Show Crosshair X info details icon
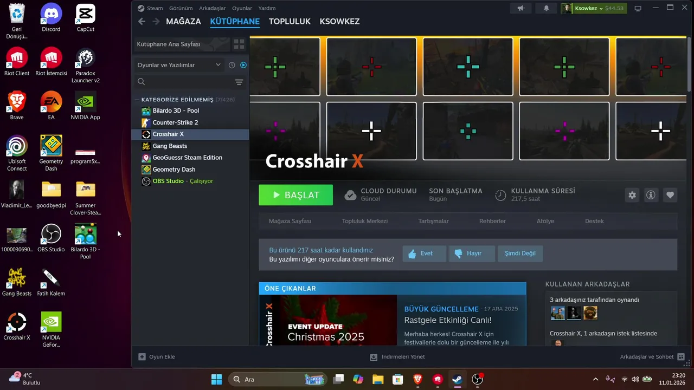Screen dimensions: 694x390 pos(651,195)
